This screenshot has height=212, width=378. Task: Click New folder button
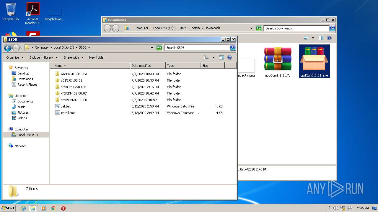(97, 57)
